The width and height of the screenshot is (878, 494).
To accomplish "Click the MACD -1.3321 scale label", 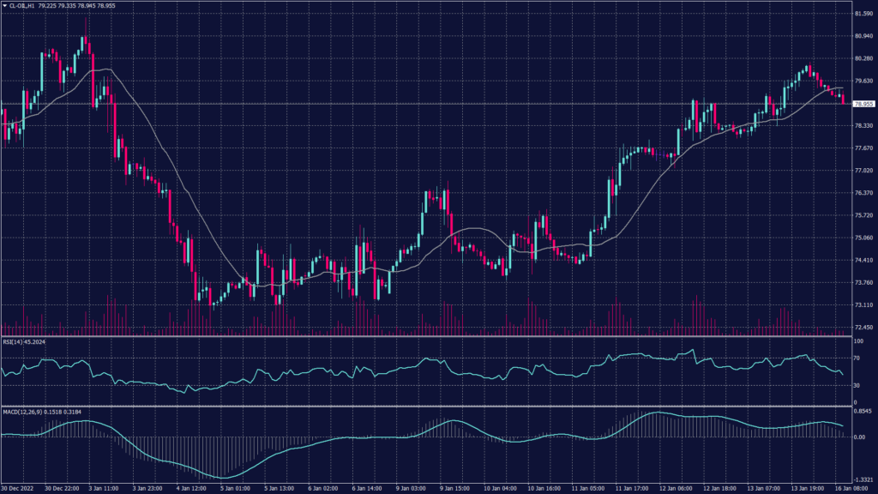I will (x=863, y=479).
